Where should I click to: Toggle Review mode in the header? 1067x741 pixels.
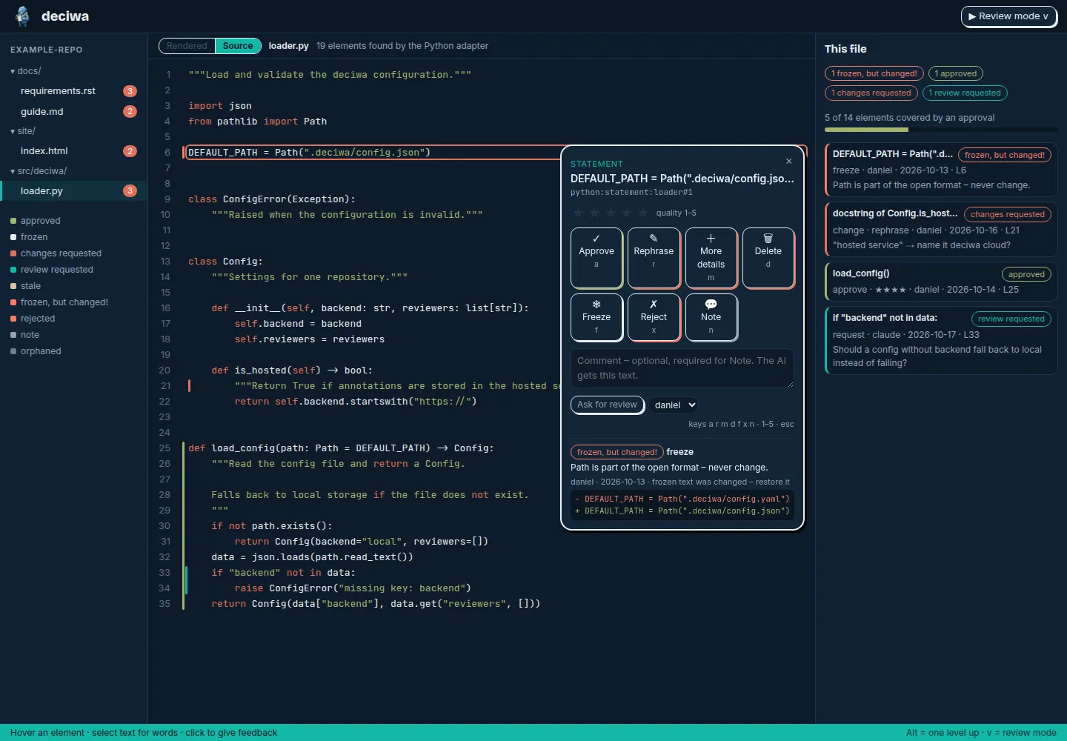coord(1008,16)
